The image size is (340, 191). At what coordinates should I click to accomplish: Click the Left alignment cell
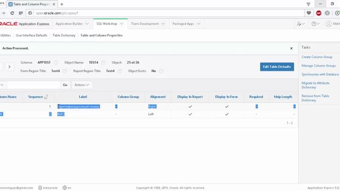coord(151,114)
